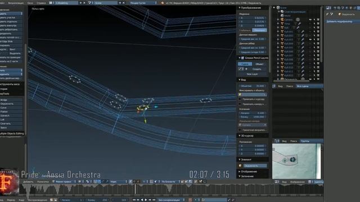The width and height of the screenshot is (360, 202).
Task: Click the Loft LoopTools button
Action: point(11,120)
